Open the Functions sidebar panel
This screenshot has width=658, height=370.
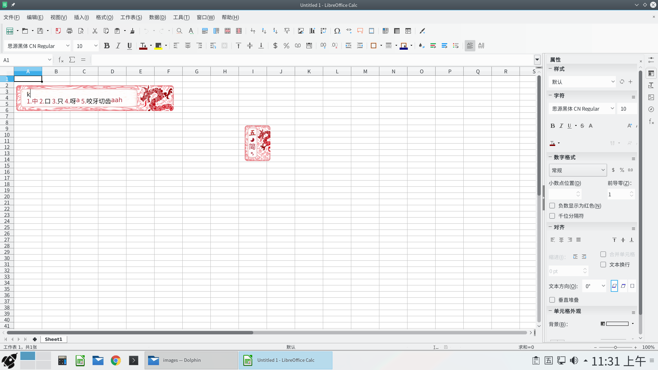coord(651,121)
